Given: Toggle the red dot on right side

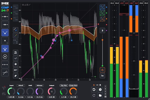Looking at the screenshot, I should tap(106, 25).
